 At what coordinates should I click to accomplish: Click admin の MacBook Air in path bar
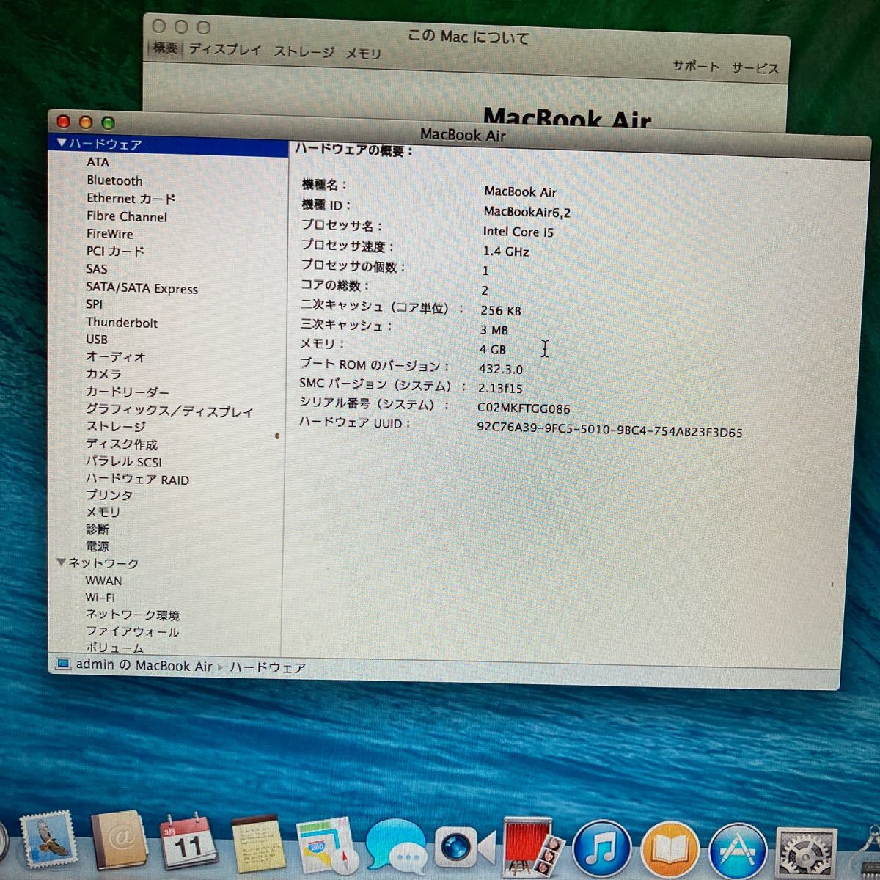[144, 666]
